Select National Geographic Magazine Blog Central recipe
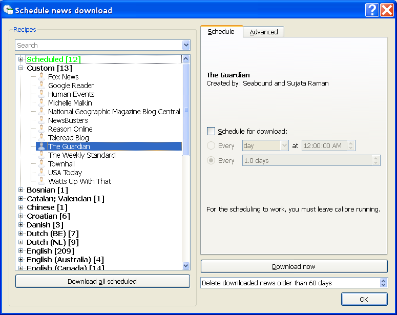 [114, 112]
